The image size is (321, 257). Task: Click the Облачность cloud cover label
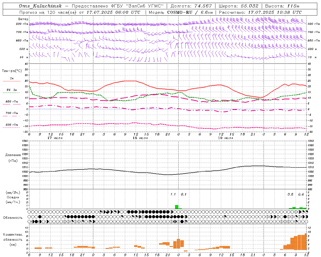point(13,218)
